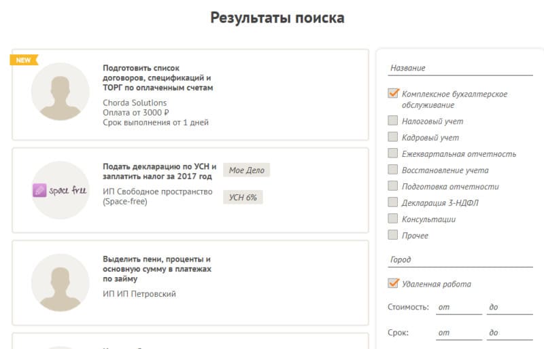Image resolution: width=544 pixels, height=349 pixels.
Task: Click the Chorda Solutions avatar placeholder
Action: 60,92
